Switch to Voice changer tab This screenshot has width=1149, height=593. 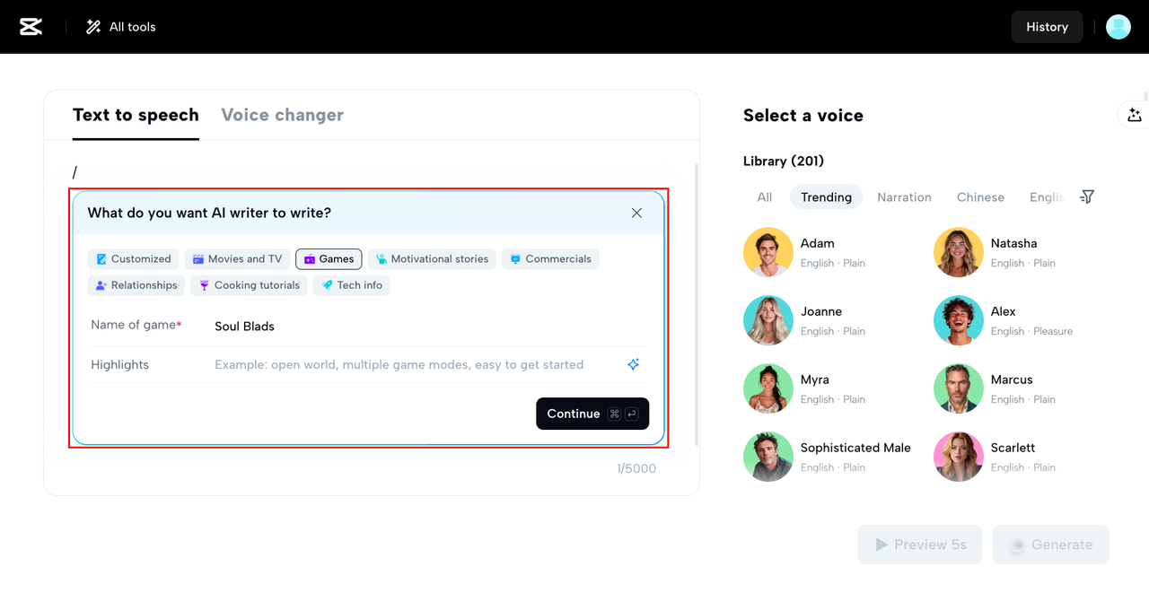pos(282,115)
